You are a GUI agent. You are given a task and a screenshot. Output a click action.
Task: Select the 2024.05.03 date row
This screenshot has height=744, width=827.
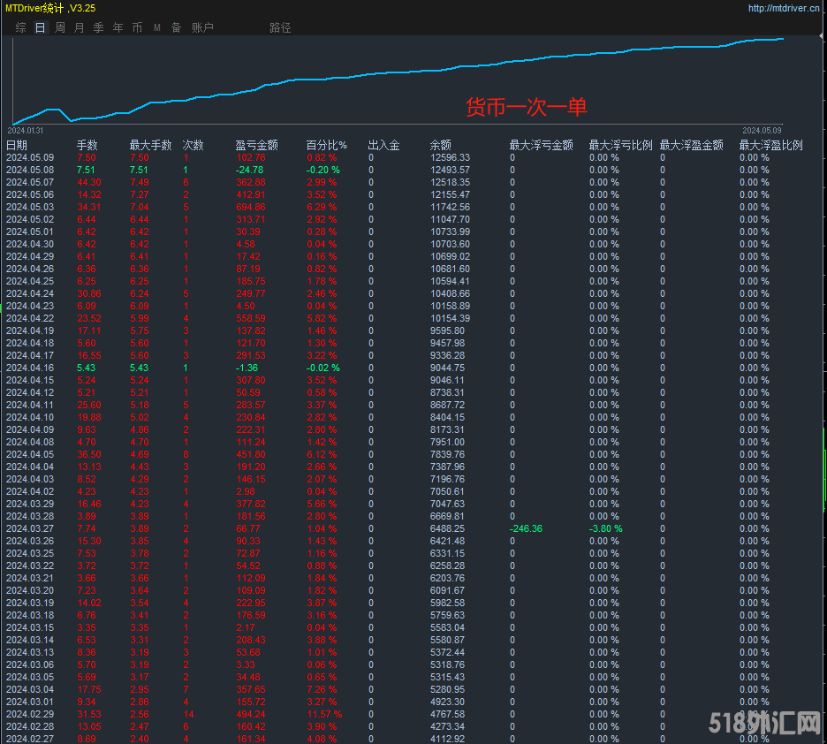click(x=30, y=208)
